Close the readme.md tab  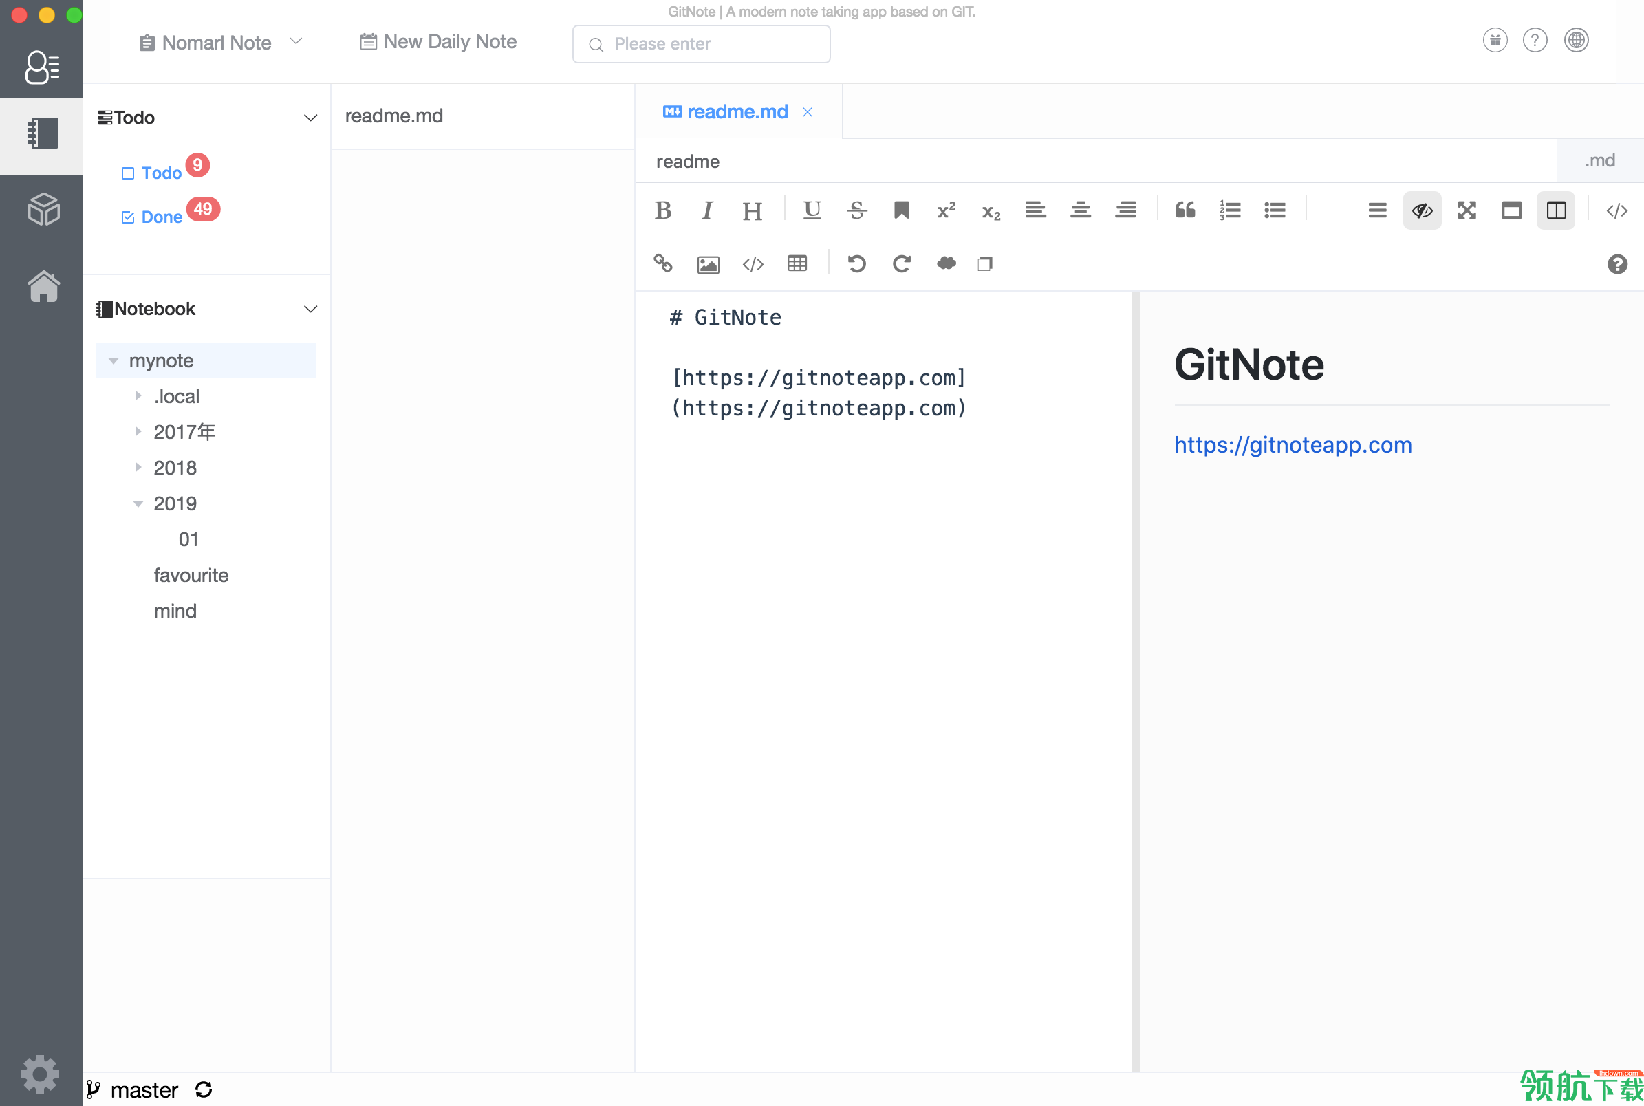coord(808,112)
